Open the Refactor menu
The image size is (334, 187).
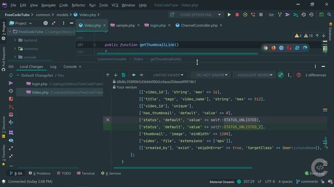78,5
